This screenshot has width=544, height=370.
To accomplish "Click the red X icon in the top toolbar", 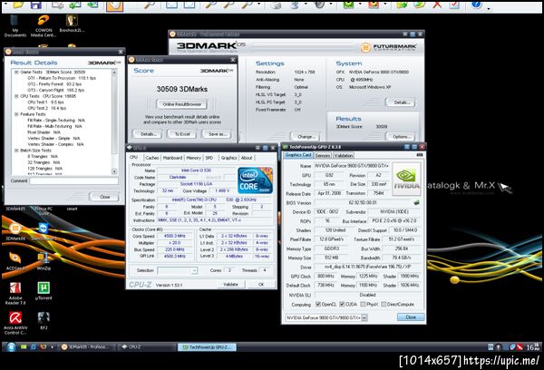I will pos(437,5).
